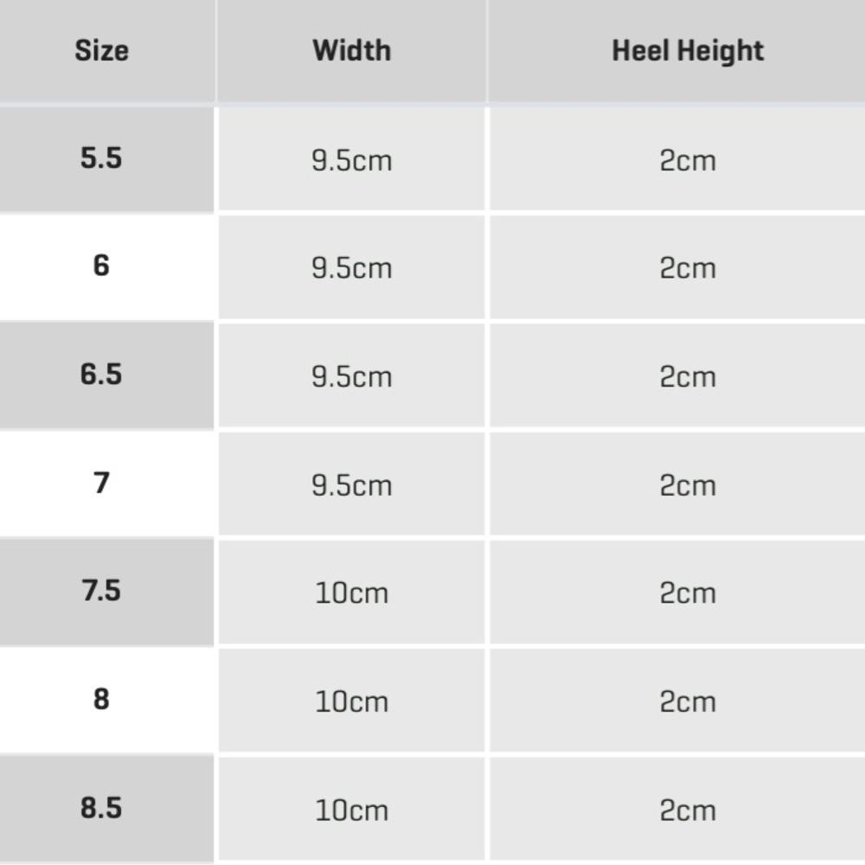
Task: Click the Heel Height column header
Action: [688, 51]
